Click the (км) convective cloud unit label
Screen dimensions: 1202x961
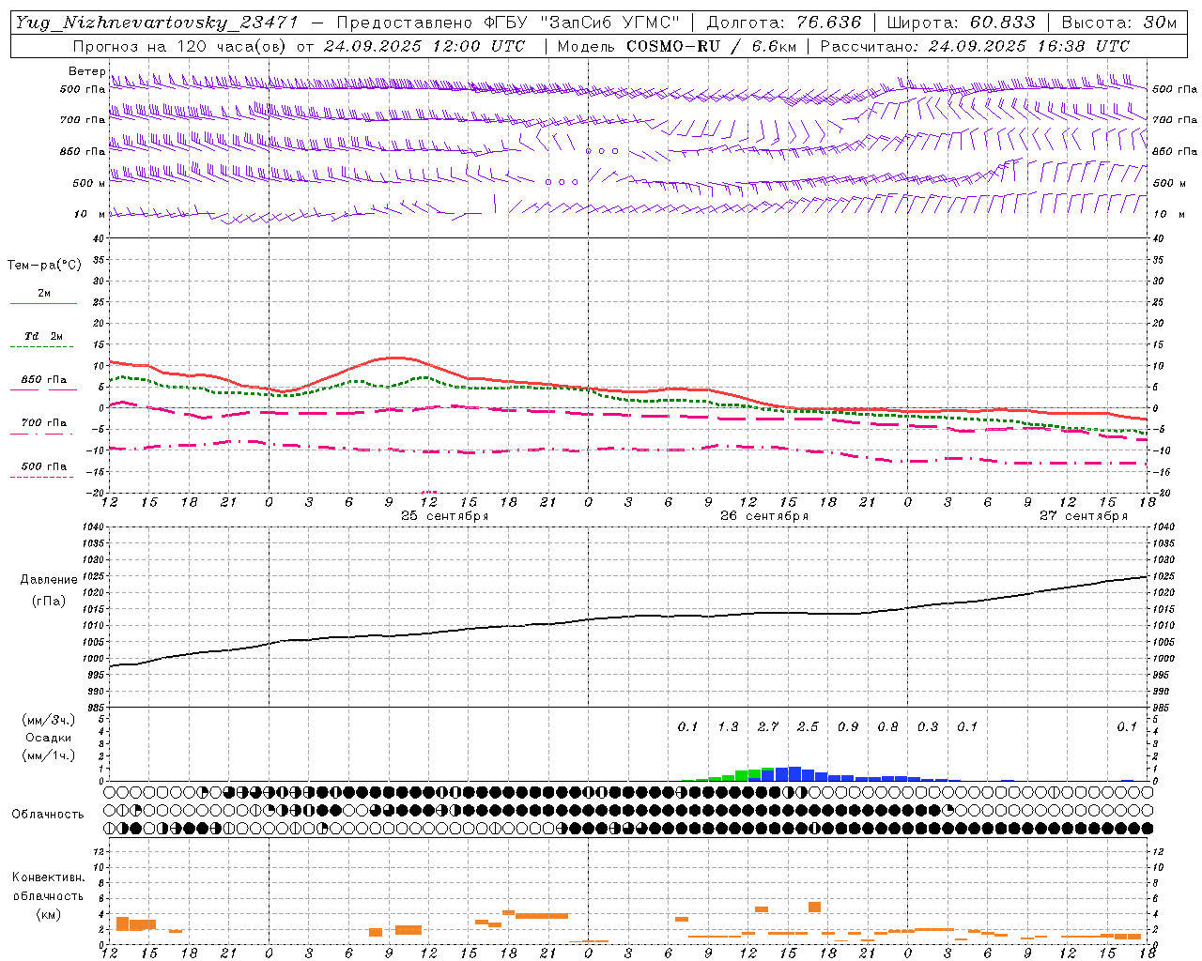[x=48, y=915]
